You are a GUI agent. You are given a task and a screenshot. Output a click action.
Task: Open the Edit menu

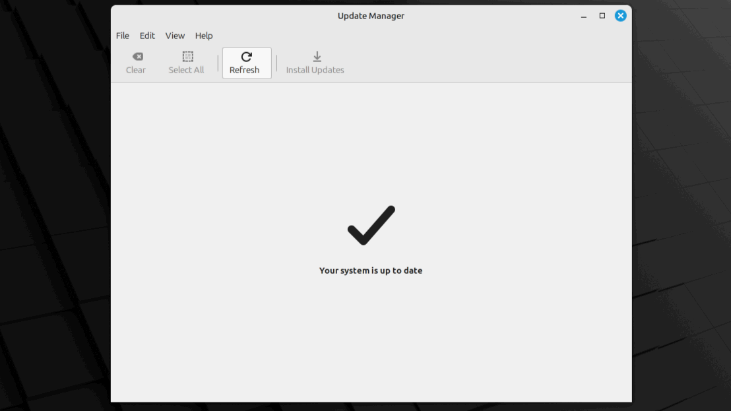147,36
